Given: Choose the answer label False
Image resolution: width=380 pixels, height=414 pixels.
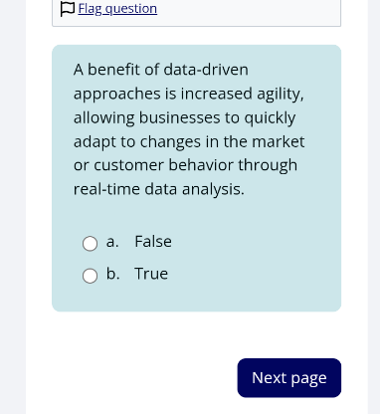Looking at the screenshot, I should (x=153, y=241).
